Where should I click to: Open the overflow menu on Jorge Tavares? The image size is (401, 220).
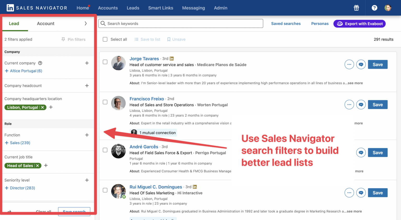[349, 64]
